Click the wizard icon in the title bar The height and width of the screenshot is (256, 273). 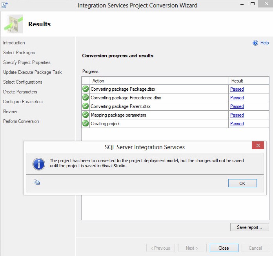tap(5, 5)
